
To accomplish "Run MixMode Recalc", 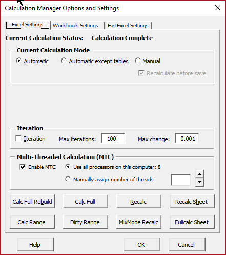I will (139, 222).
